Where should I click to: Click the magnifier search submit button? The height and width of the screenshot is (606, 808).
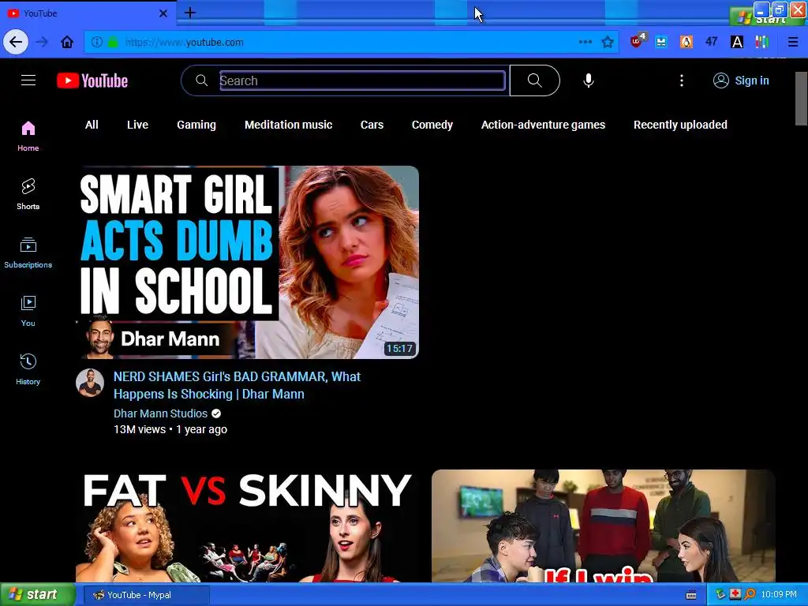point(534,80)
